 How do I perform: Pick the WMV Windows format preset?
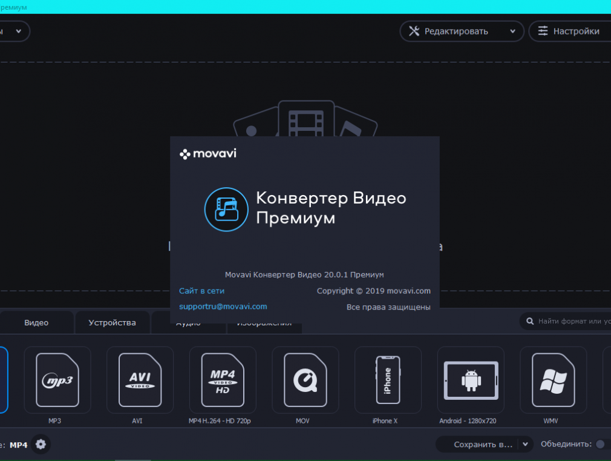(x=554, y=380)
